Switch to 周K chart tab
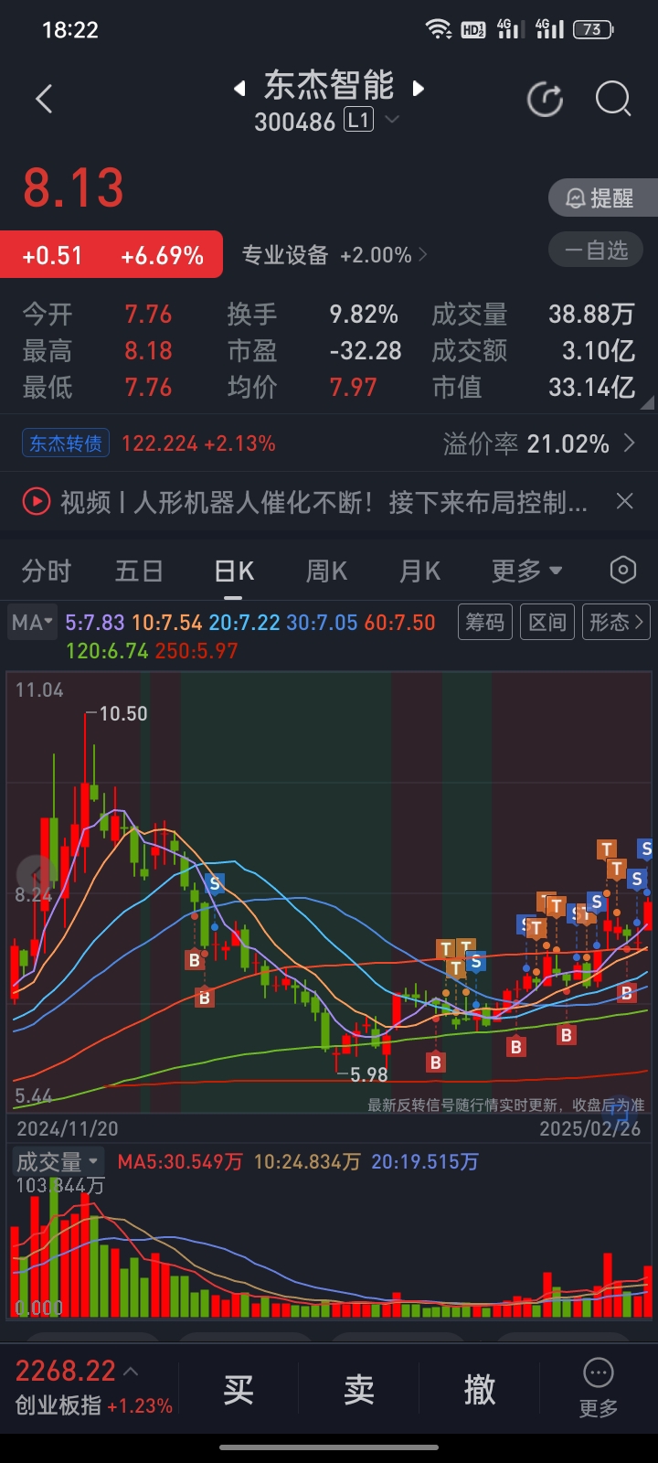The height and width of the screenshot is (1463, 658). click(326, 571)
